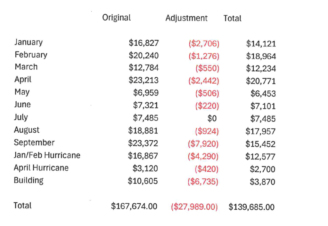Click March's adjustment value ($550)
Screen dimensions: 328x226
click(x=207, y=68)
